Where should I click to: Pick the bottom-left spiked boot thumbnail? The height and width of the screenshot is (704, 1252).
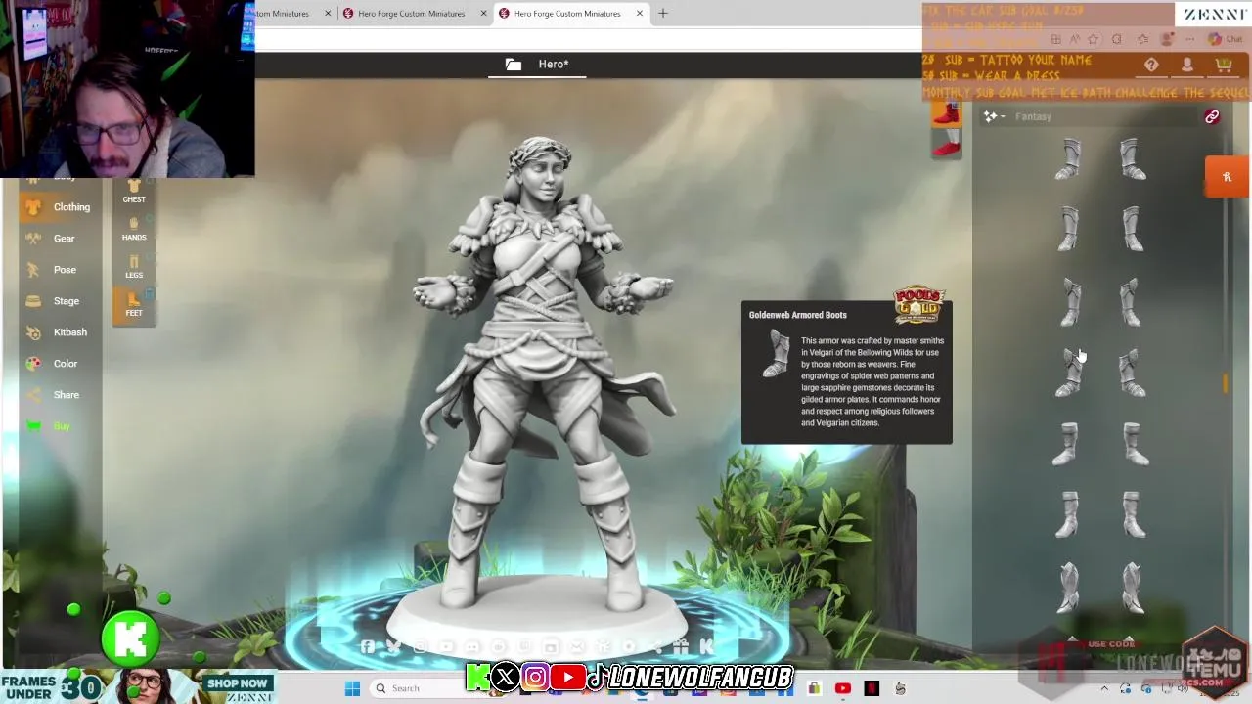pos(1068,587)
